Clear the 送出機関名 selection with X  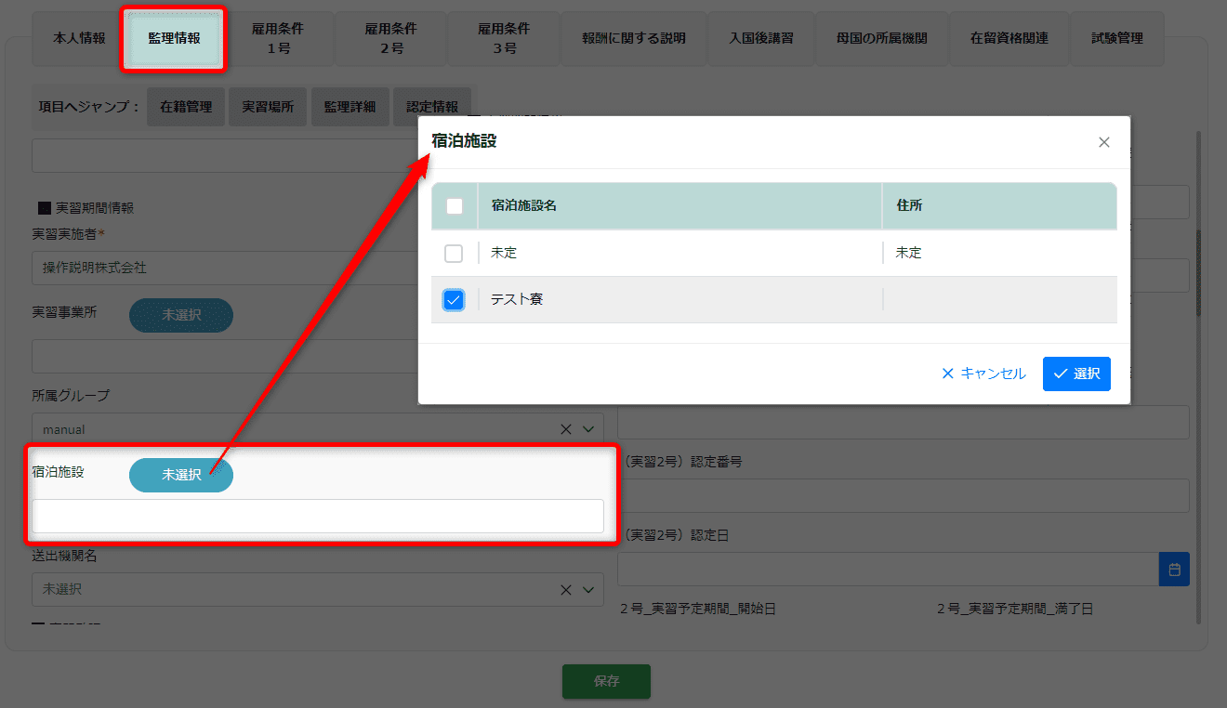click(x=566, y=590)
